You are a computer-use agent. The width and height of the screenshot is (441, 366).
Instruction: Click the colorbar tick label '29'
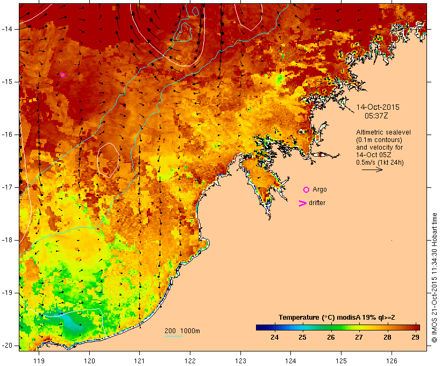[x=415, y=337]
